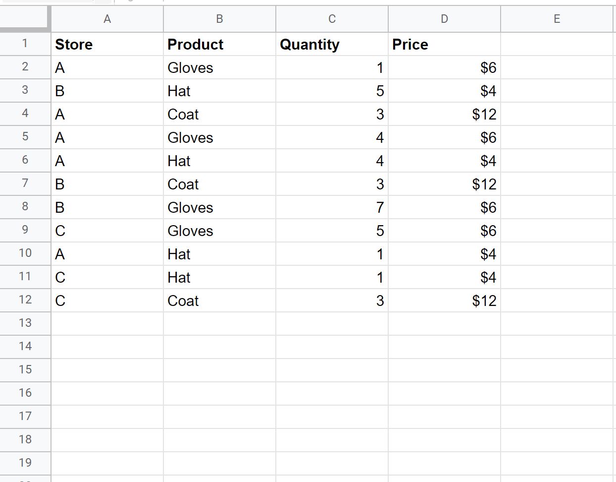Click empty cell E2
This screenshot has width=616, height=482.
557,67
